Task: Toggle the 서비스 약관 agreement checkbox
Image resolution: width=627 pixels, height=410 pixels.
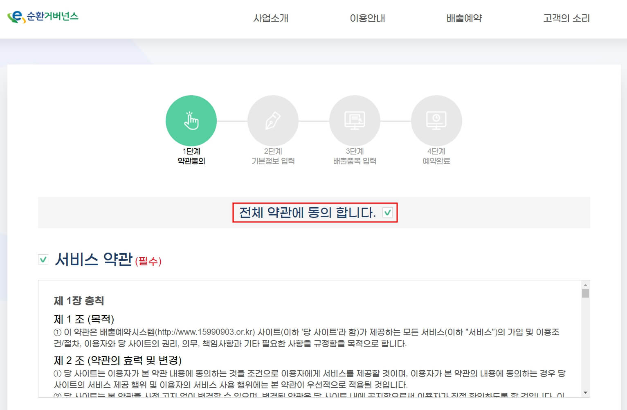Action: [43, 259]
